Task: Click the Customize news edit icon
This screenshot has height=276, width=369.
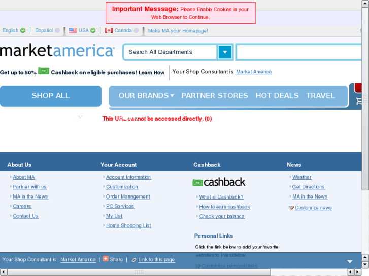Action: pyautogui.click(x=291, y=208)
